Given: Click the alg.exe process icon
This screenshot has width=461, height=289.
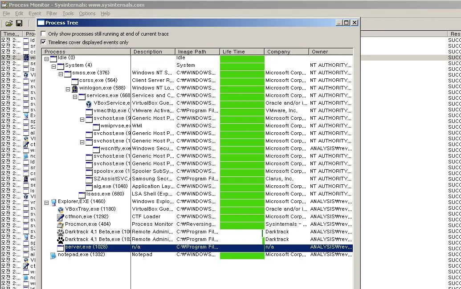Looking at the screenshot, I should [x=89, y=187].
